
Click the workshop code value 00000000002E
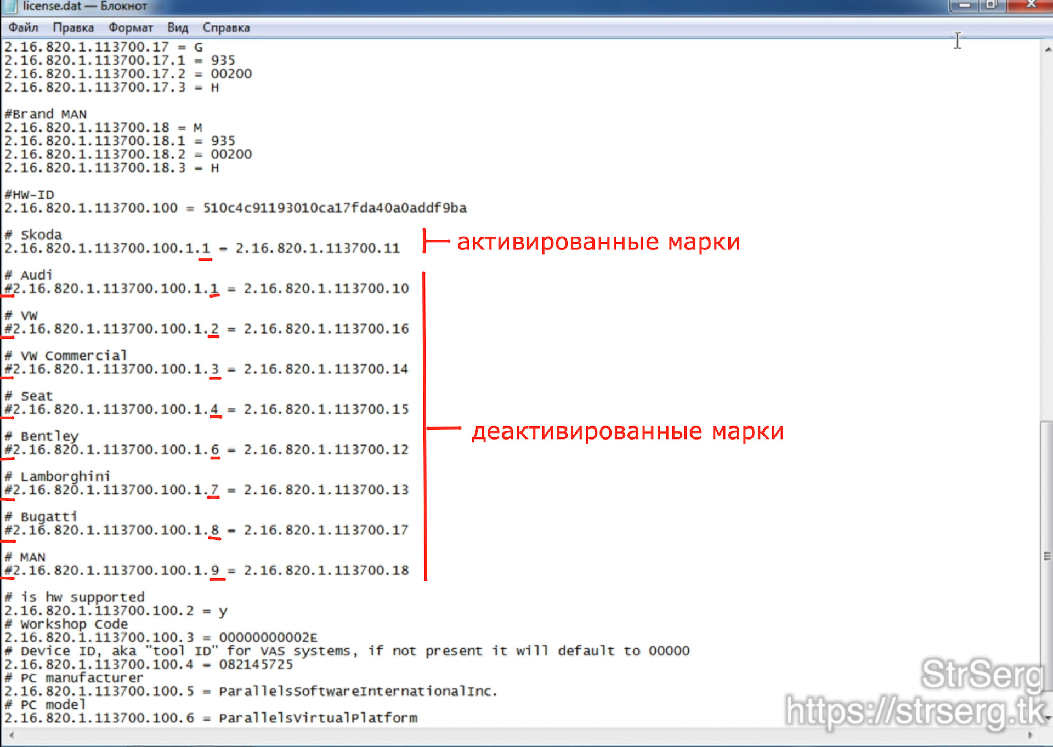click(x=268, y=637)
